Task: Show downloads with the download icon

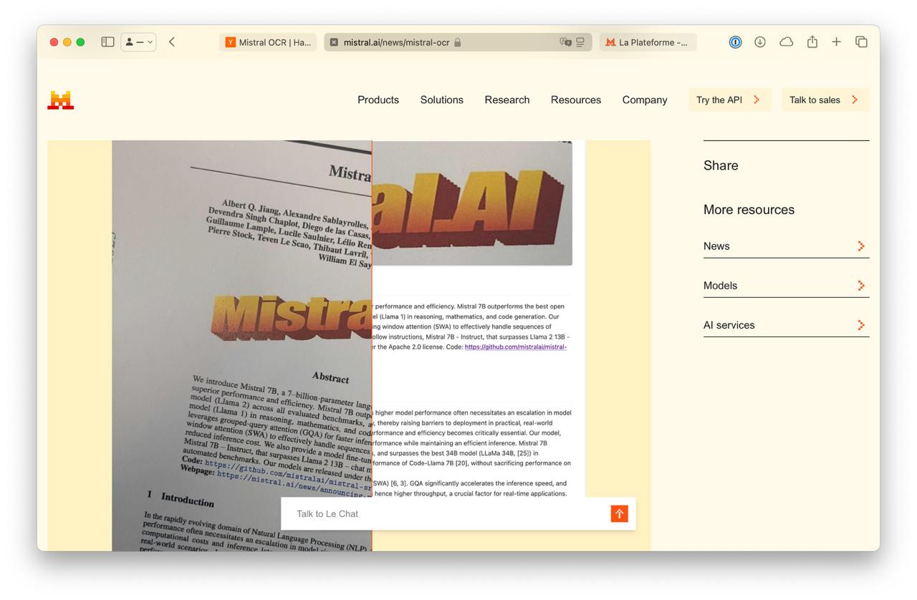Action: tap(760, 42)
